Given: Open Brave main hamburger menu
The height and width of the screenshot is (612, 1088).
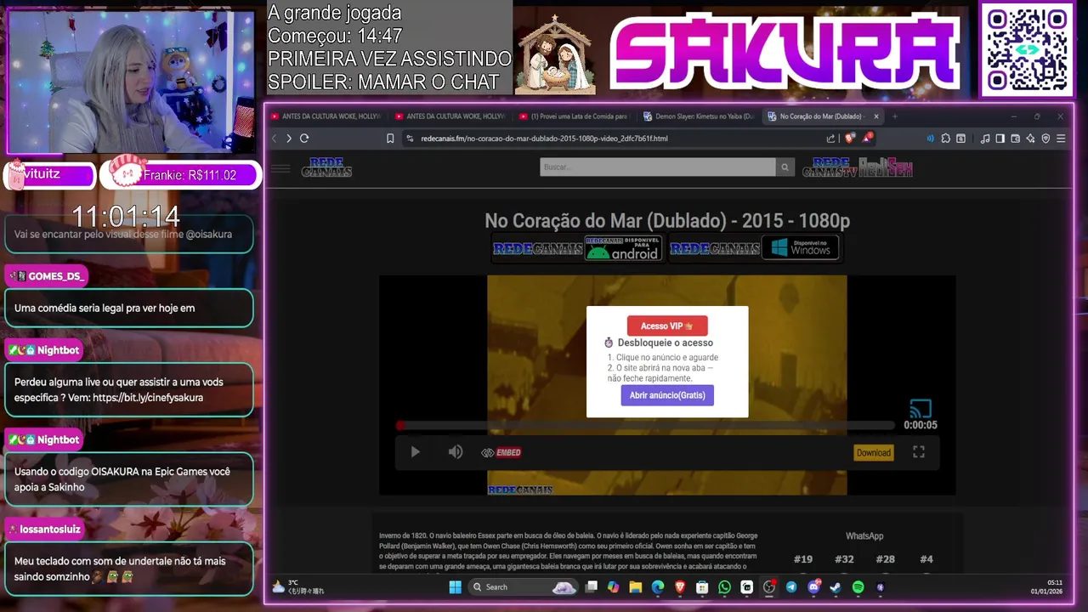Looking at the screenshot, I should (1061, 139).
